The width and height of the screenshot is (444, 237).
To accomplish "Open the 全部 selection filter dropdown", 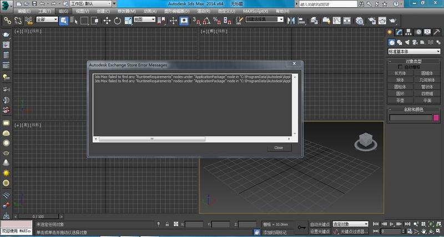I will tap(47, 19).
